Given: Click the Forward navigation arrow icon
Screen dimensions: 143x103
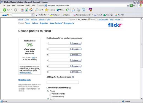Looking at the screenshot, I should coord(15,10).
